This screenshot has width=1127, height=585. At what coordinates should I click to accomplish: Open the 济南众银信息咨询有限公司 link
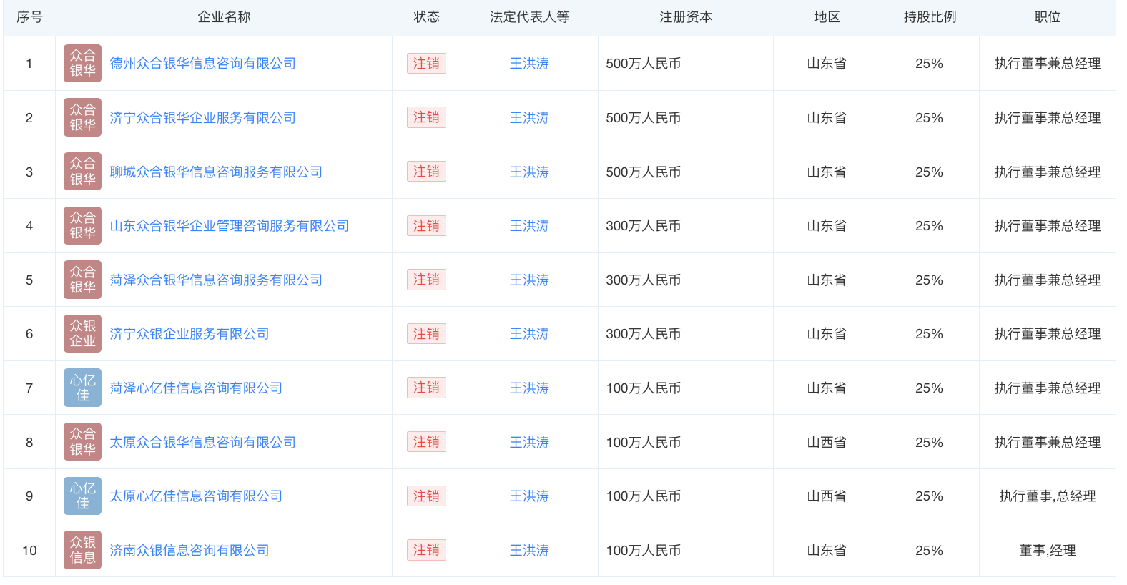click(190, 551)
